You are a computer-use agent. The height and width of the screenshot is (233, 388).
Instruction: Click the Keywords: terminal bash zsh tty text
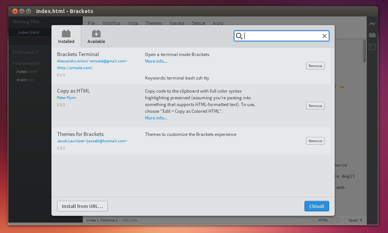[x=177, y=78]
